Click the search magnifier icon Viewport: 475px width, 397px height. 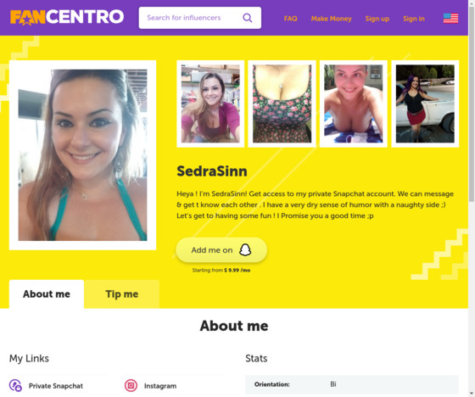247,18
